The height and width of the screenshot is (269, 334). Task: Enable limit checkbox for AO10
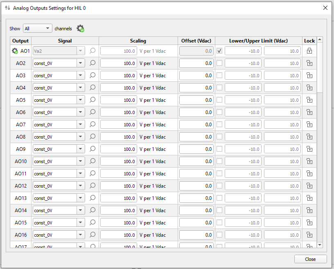coord(219,161)
